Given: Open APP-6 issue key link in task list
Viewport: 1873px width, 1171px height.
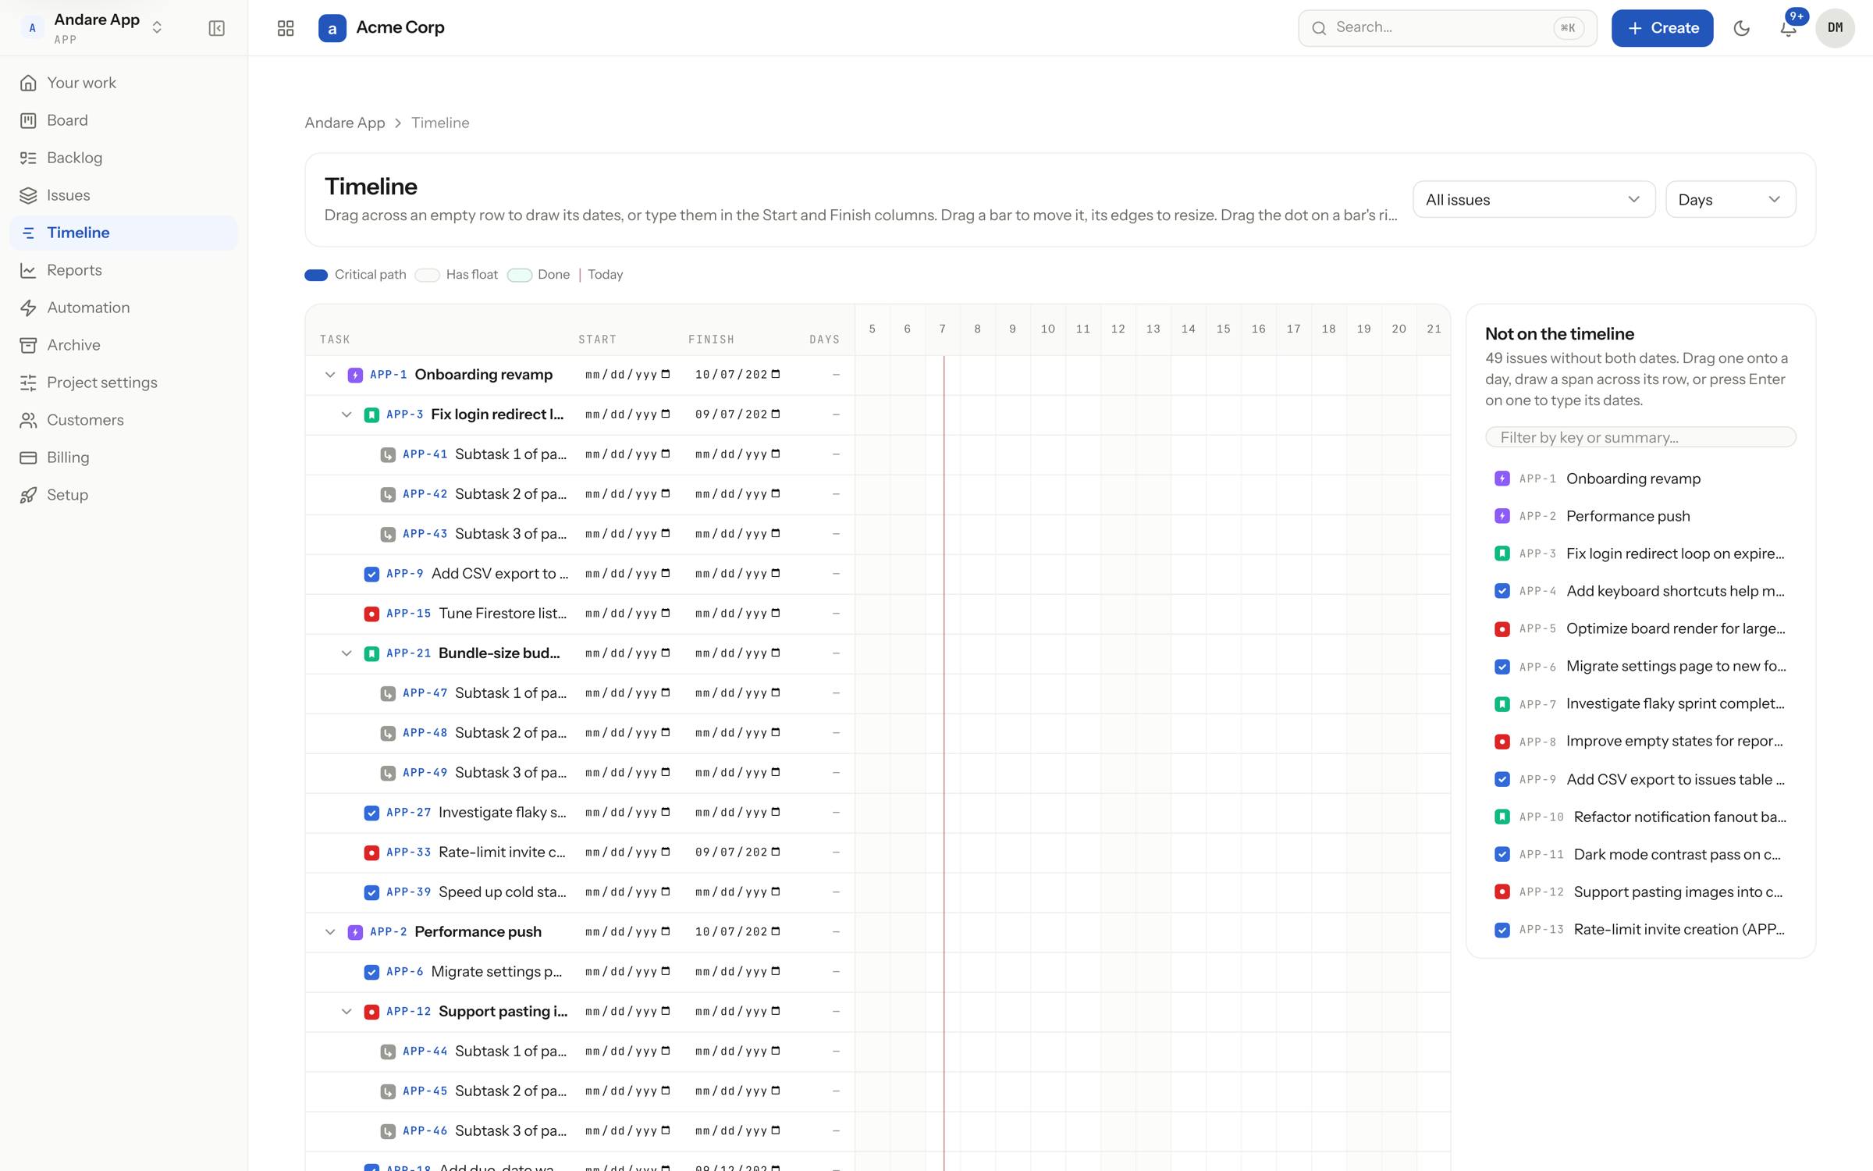Looking at the screenshot, I should [x=404, y=972].
